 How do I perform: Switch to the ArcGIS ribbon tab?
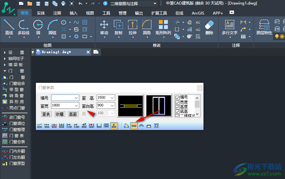[x=198, y=13]
